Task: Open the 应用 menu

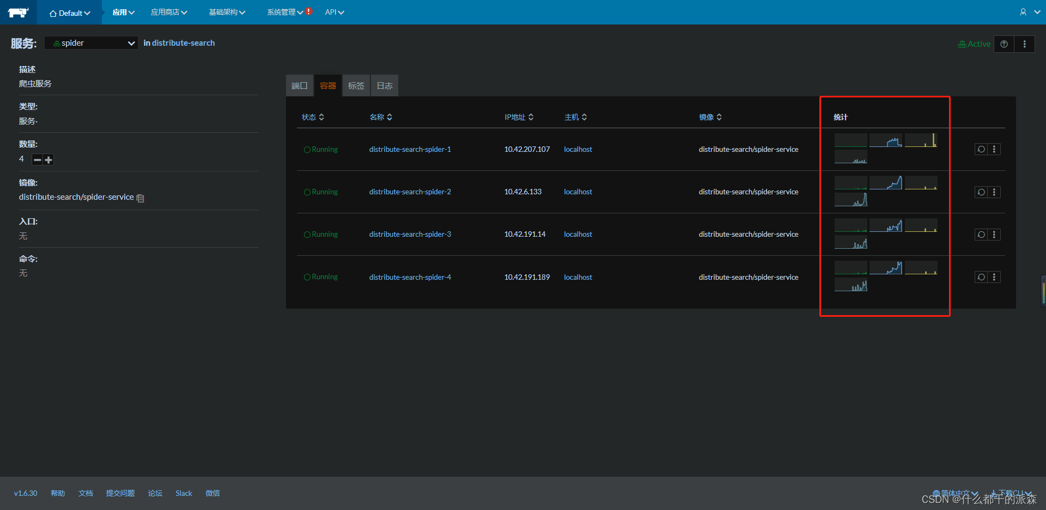Action: pos(123,12)
